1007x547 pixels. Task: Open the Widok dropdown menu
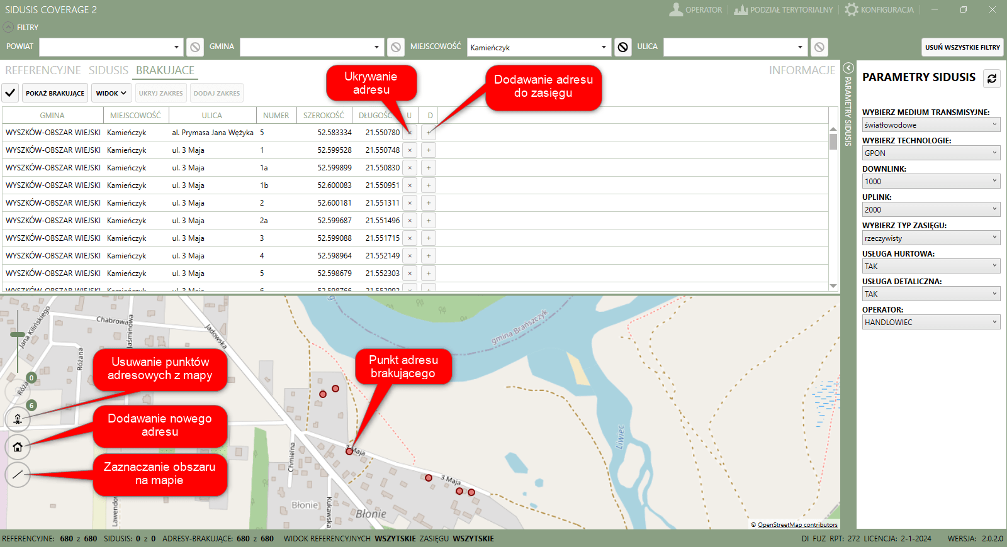[111, 93]
